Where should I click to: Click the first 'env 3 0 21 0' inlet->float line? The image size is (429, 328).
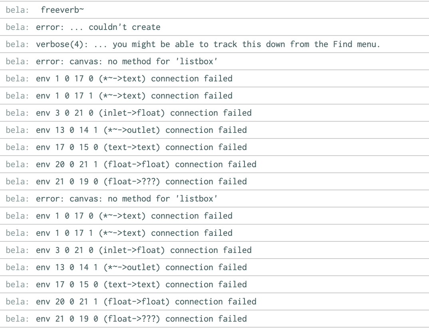click(143, 113)
